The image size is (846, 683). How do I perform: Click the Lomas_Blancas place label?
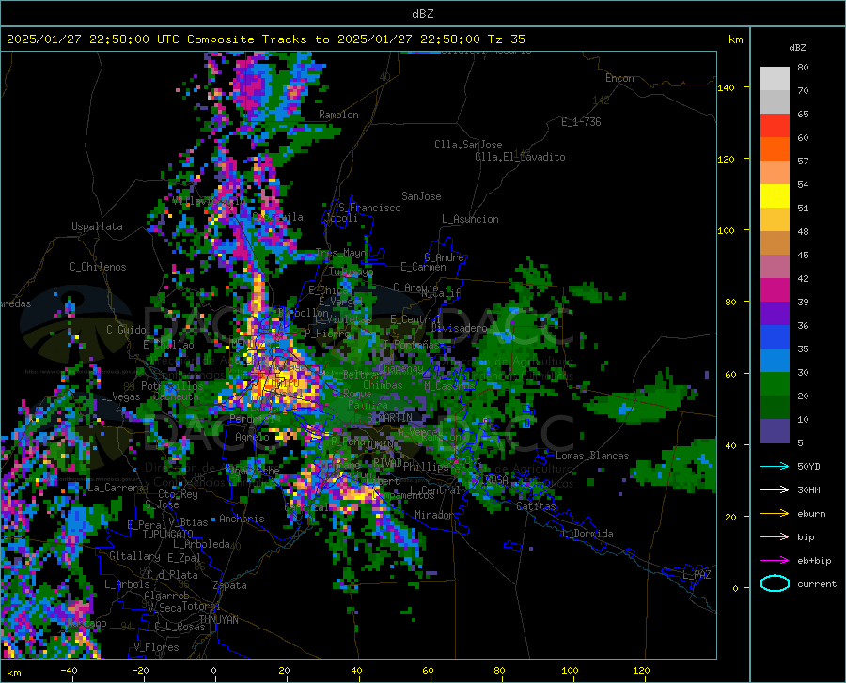[592, 456]
